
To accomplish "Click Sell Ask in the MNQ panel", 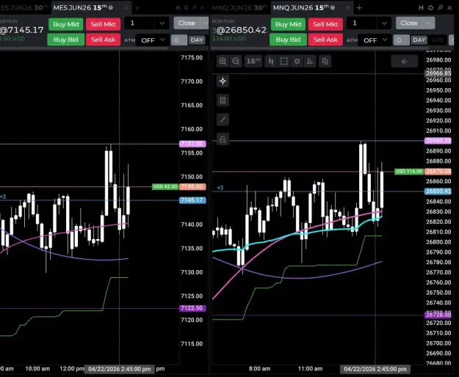I will point(325,40).
